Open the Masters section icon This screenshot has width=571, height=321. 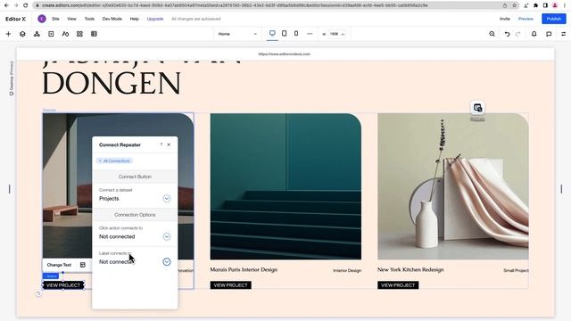coord(51,34)
